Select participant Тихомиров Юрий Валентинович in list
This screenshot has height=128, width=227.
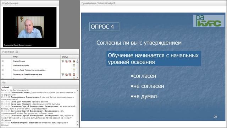pos(28,74)
